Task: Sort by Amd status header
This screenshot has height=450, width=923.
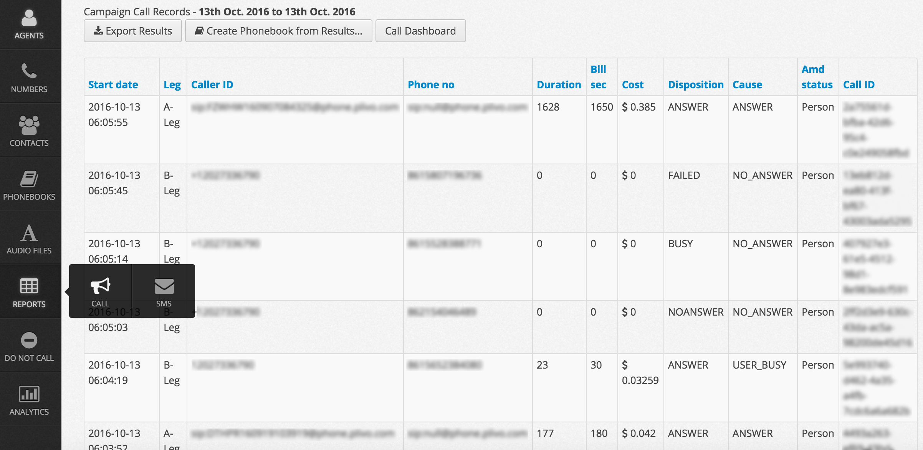Action: click(817, 77)
